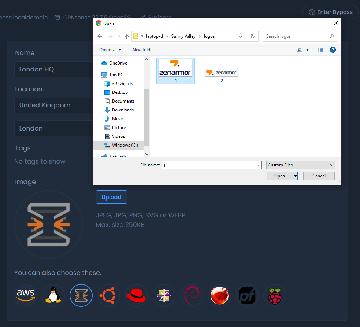Pick the Raspberry Pi preset image

275,295
